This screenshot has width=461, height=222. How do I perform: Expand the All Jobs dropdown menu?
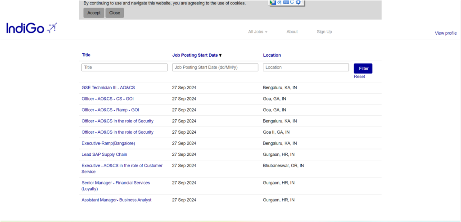click(258, 32)
